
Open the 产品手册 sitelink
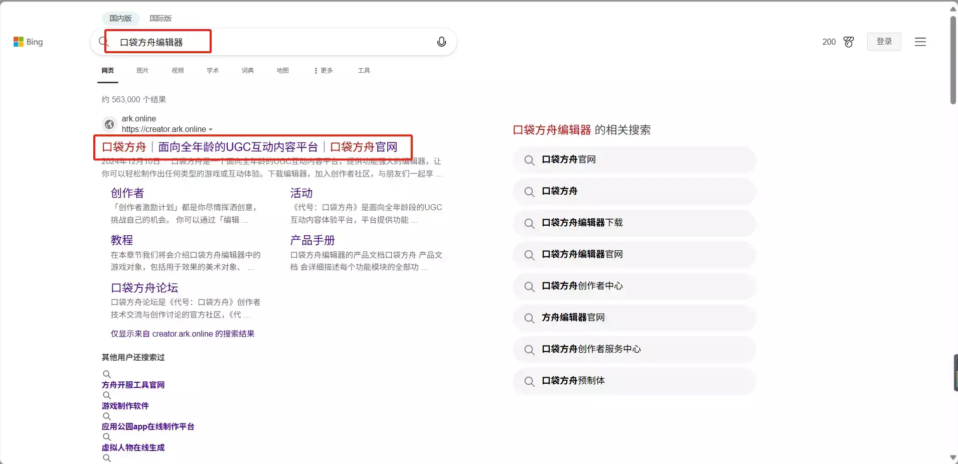pos(312,240)
